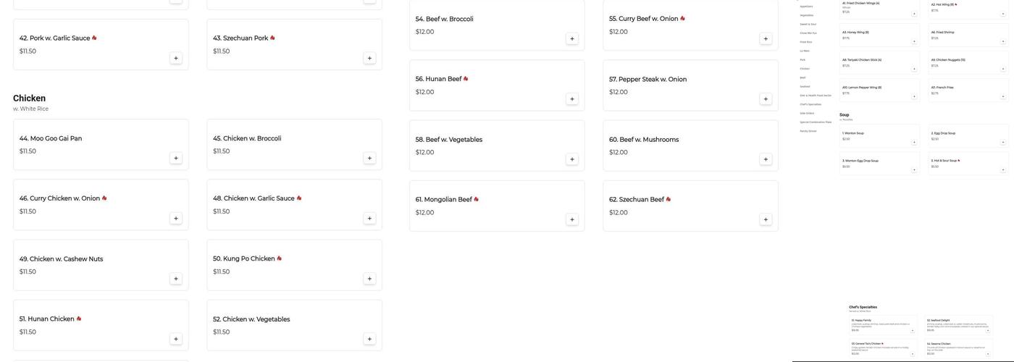Click the Chicken section heading
Screen dimensions: 1014x362
tap(29, 98)
